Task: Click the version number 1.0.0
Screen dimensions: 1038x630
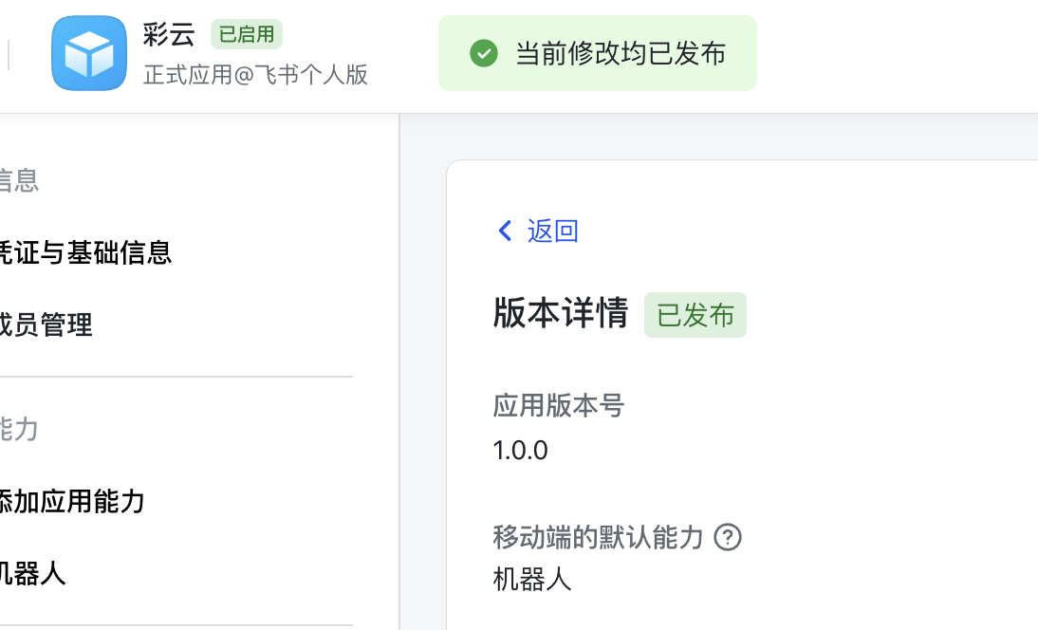Action: (x=520, y=450)
